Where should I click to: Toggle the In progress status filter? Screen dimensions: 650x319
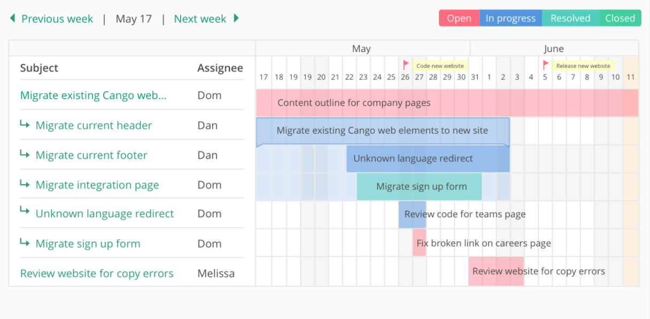pyautogui.click(x=510, y=18)
